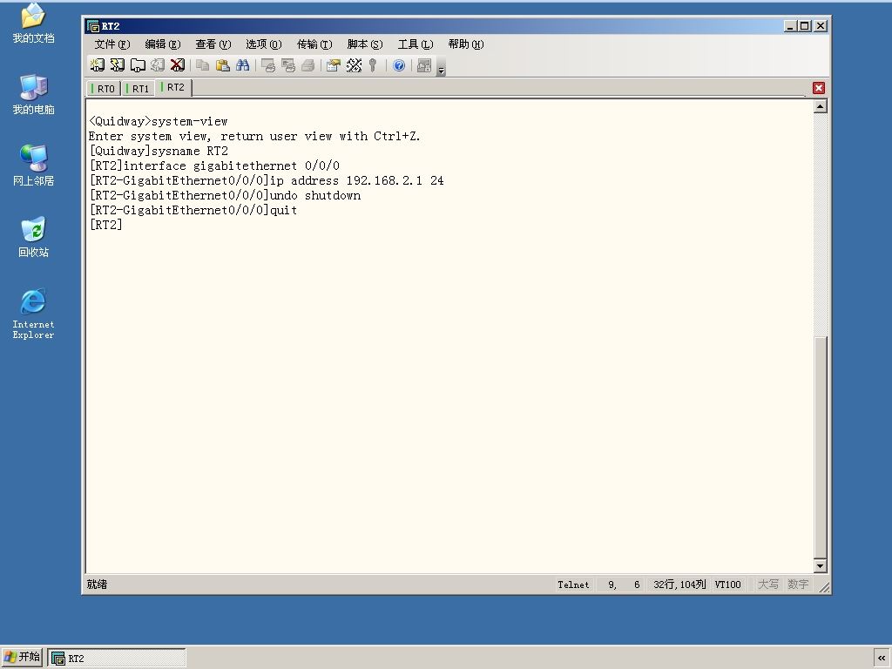Open Help via the blue question icon
892x669 pixels.
click(x=399, y=65)
